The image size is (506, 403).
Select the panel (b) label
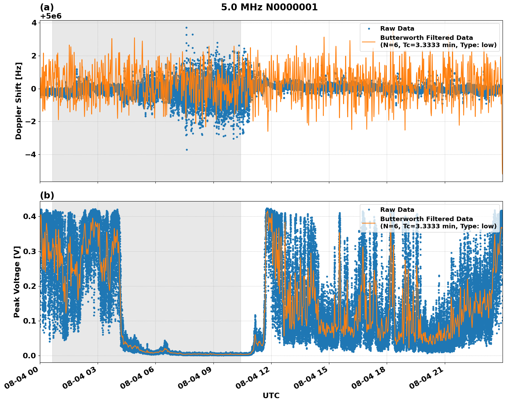[47, 195]
